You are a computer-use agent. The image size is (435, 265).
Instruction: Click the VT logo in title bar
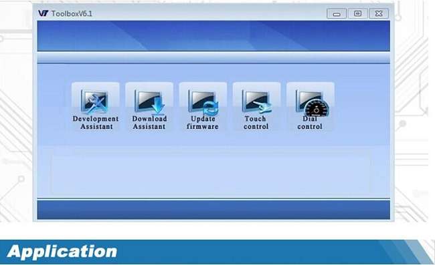[x=43, y=13]
